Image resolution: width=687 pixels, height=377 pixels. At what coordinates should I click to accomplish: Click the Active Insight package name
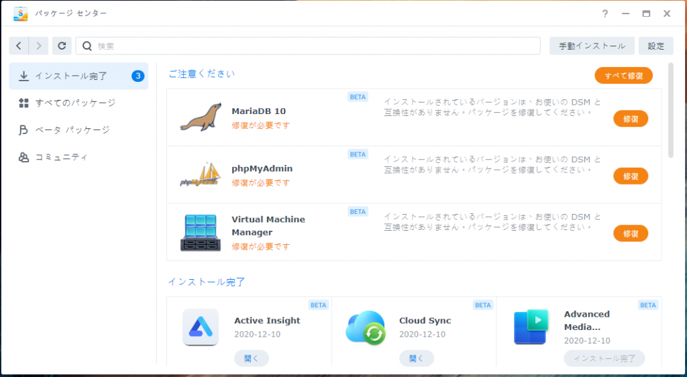click(x=267, y=321)
